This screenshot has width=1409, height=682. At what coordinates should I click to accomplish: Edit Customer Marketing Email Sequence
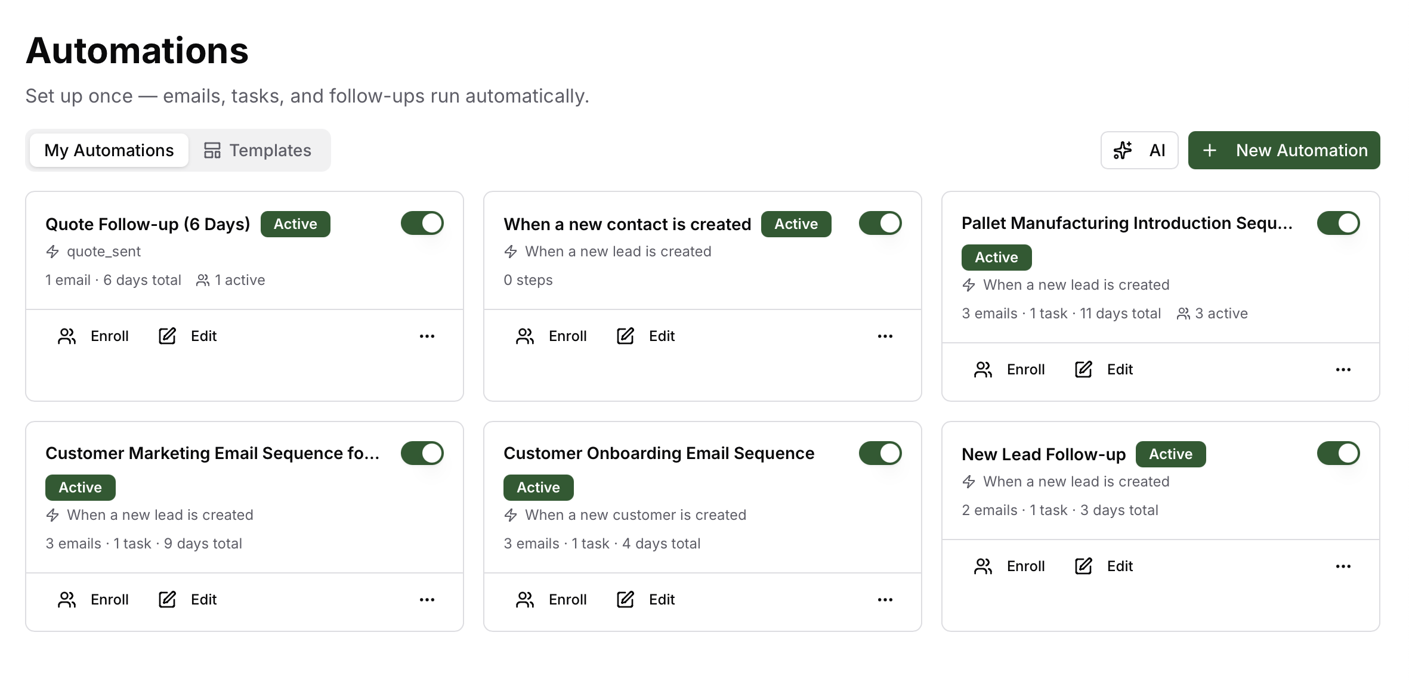tap(188, 600)
